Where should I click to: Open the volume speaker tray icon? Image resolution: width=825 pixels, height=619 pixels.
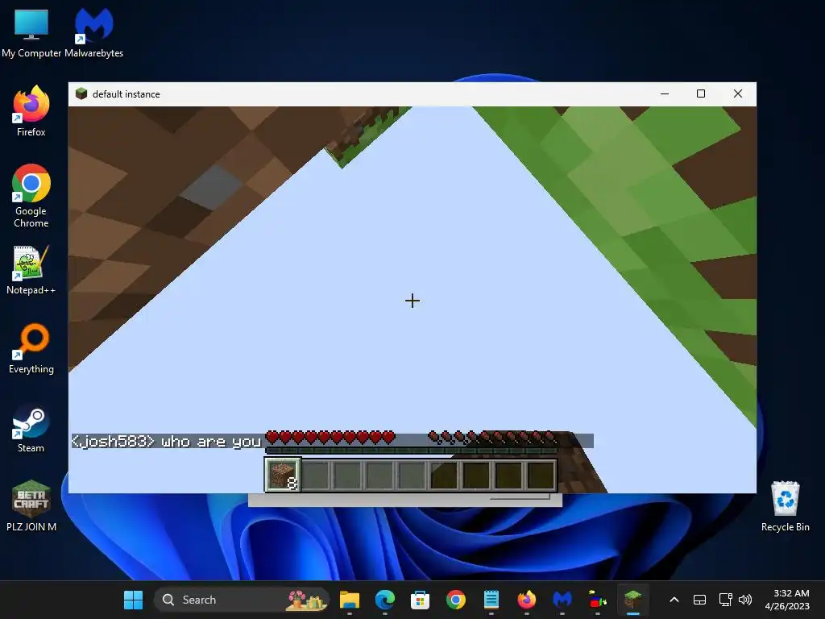pos(745,600)
